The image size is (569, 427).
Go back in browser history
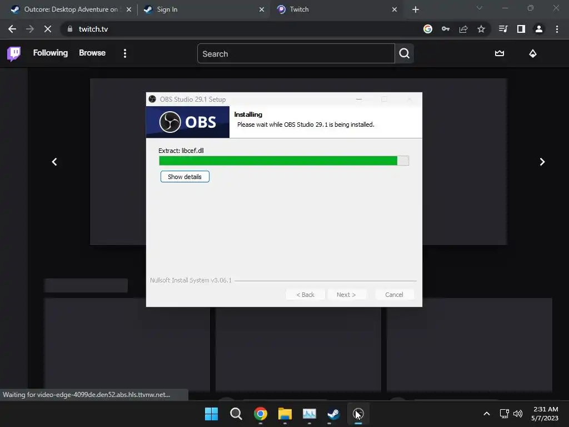coord(12,29)
